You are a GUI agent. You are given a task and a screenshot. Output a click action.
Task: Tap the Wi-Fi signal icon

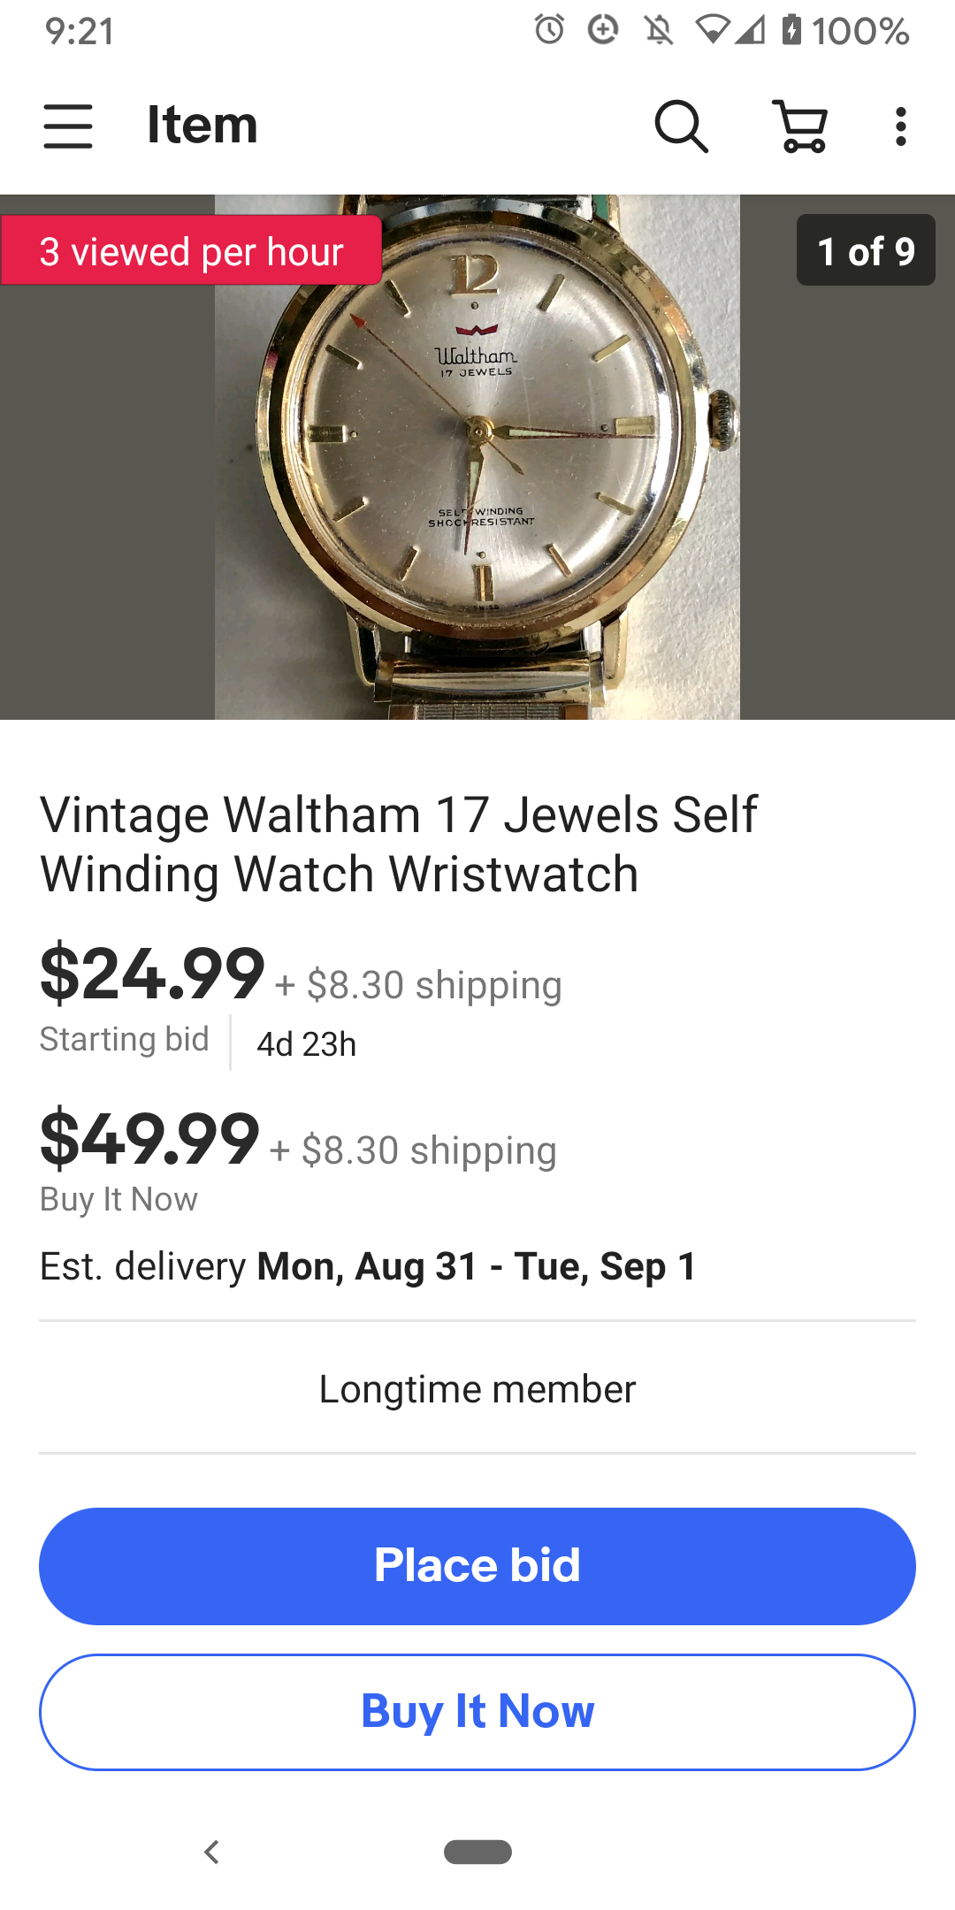point(712,30)
